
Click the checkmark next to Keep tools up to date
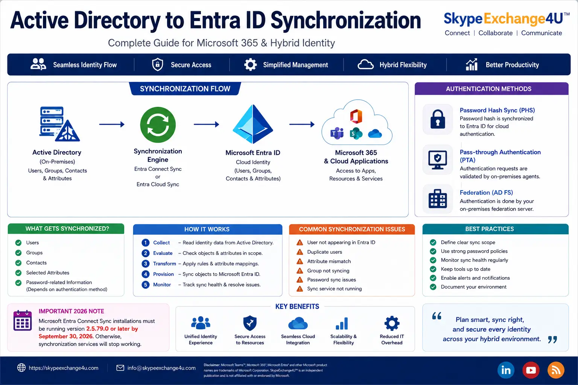tap(433, 269)
